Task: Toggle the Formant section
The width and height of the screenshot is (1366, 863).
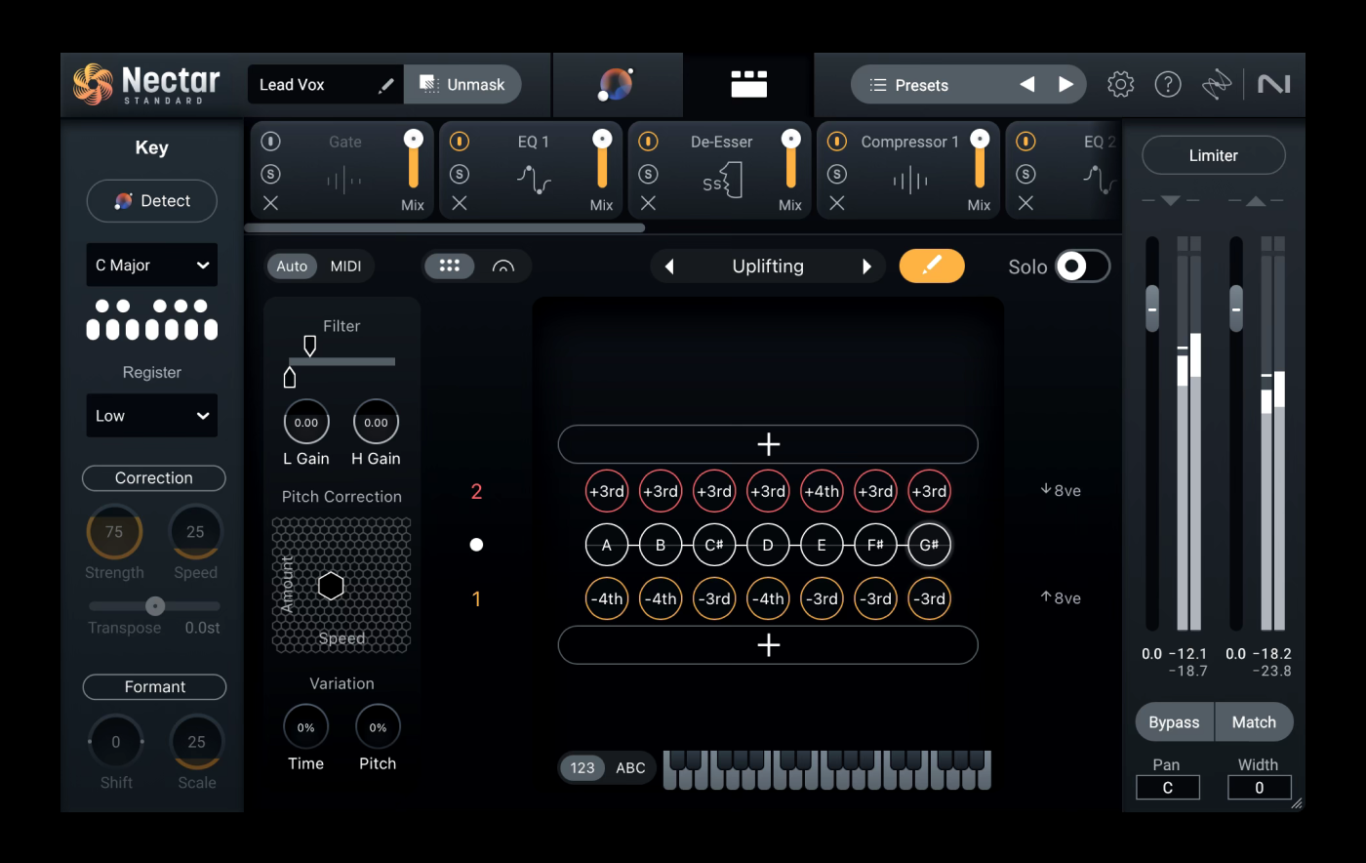Action: 154,687
